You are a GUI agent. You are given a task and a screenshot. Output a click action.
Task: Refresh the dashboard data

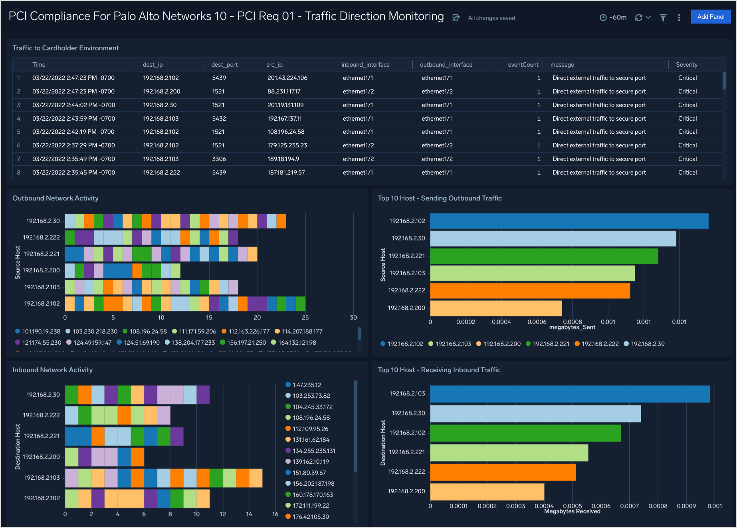[x=638, y=18]
